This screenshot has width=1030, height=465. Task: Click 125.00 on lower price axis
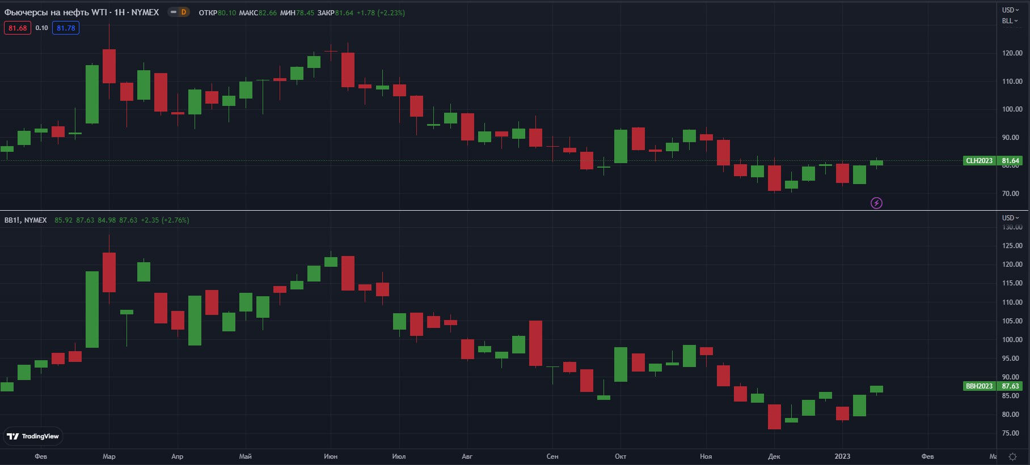pos(1012,246)
